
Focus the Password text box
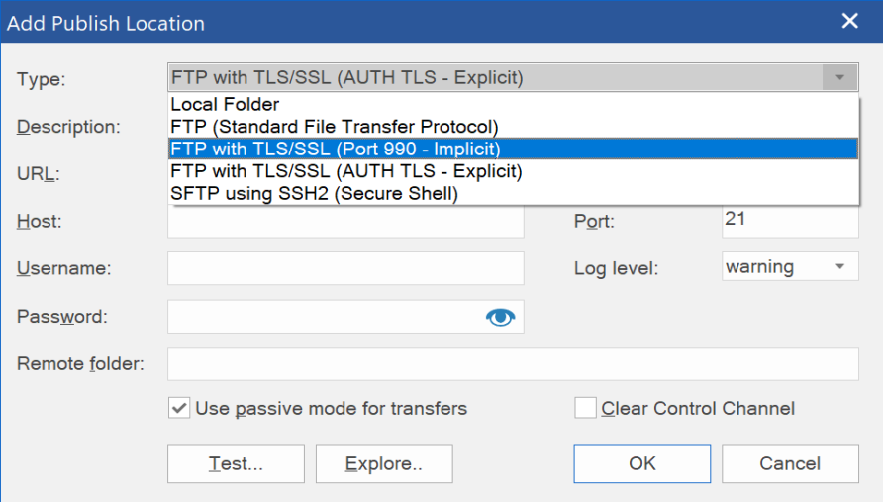(326, 317)
